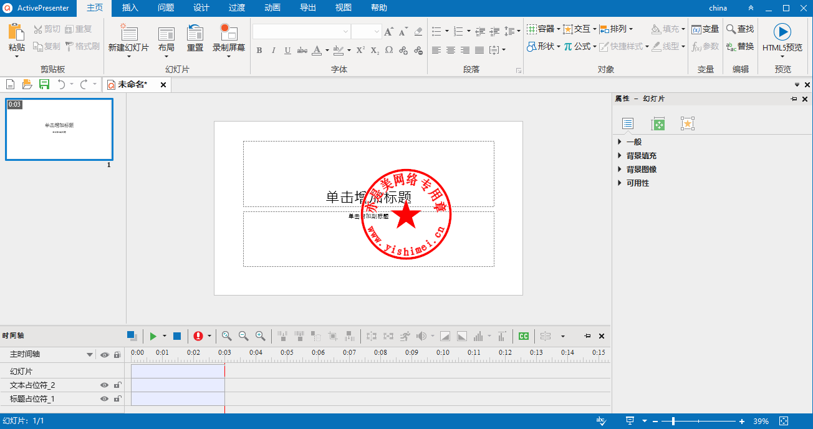Insert Omega special symbol
Viewport: 813px width, 429px height.
[x=389, y=50]
